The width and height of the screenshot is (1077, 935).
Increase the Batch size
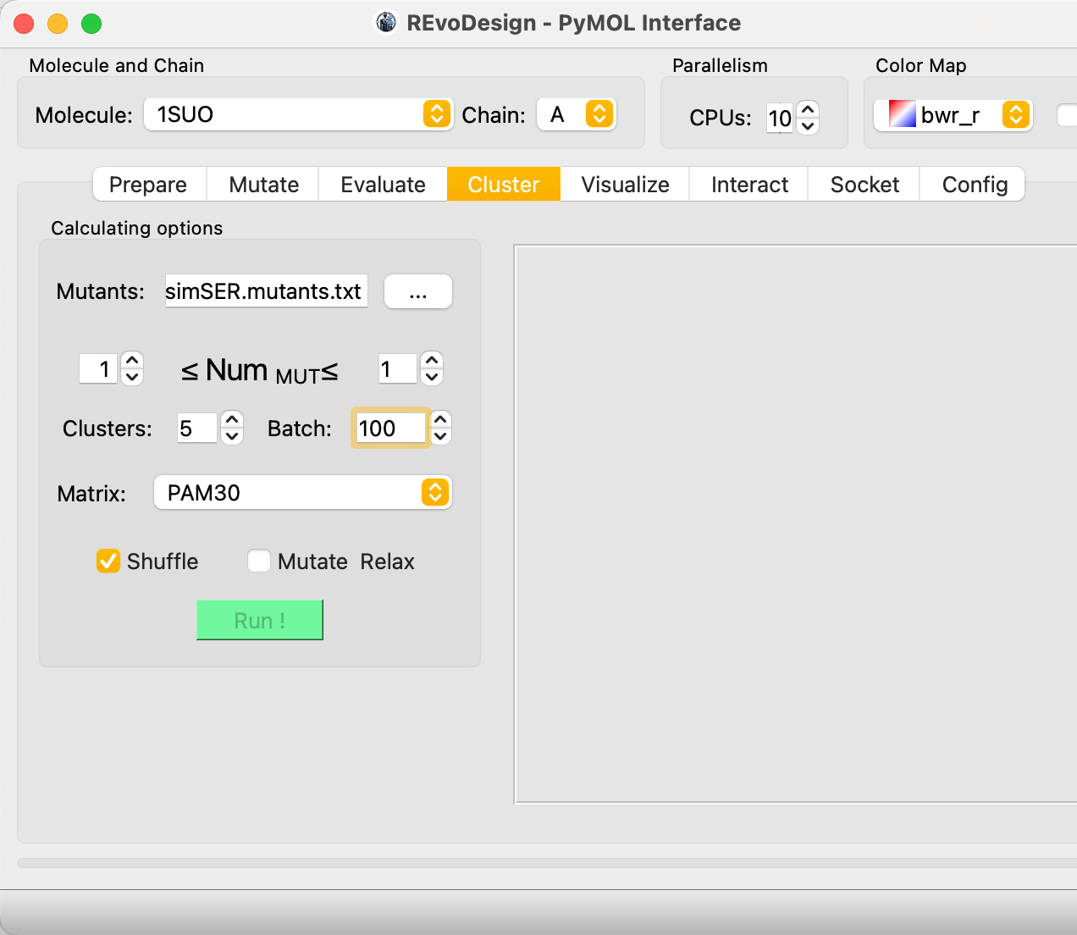[x=441, y=420]
